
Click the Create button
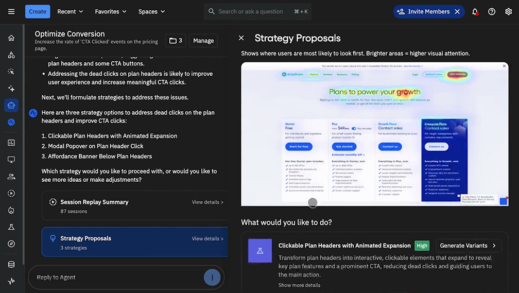[38, 11]
